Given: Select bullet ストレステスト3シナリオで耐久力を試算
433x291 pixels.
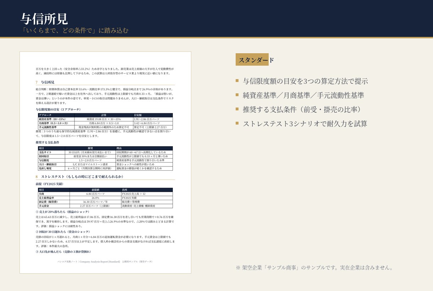Looking at the screenshot, I should tap(305, 123).
